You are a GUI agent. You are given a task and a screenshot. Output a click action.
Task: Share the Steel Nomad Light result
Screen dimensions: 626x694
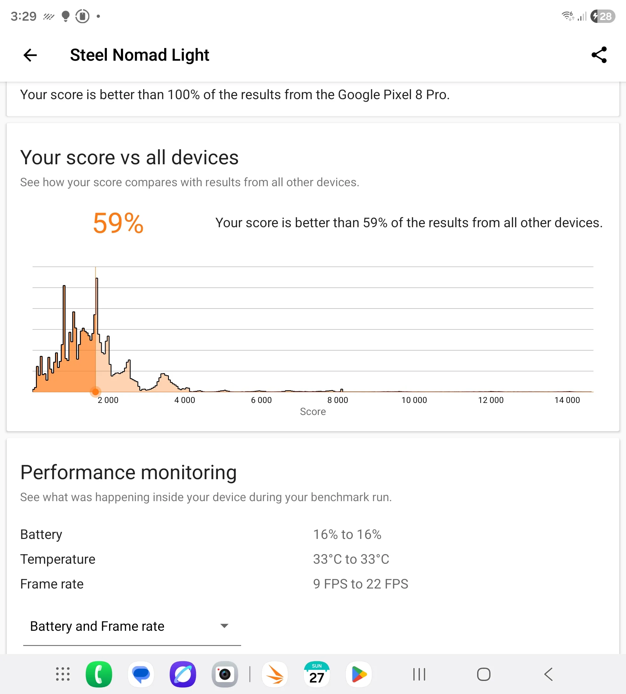click(x=599, y=55)
